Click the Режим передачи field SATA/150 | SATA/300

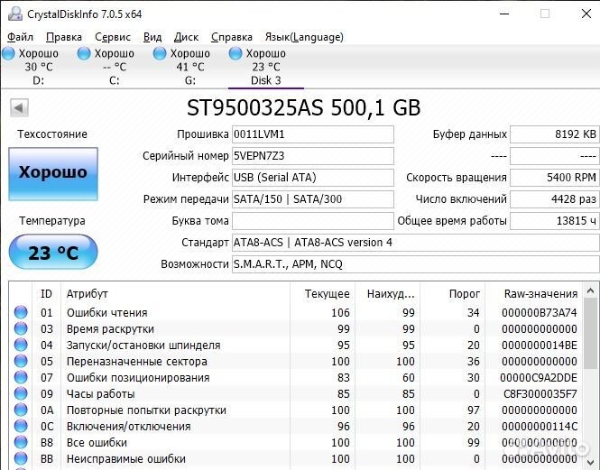[312, 199]
